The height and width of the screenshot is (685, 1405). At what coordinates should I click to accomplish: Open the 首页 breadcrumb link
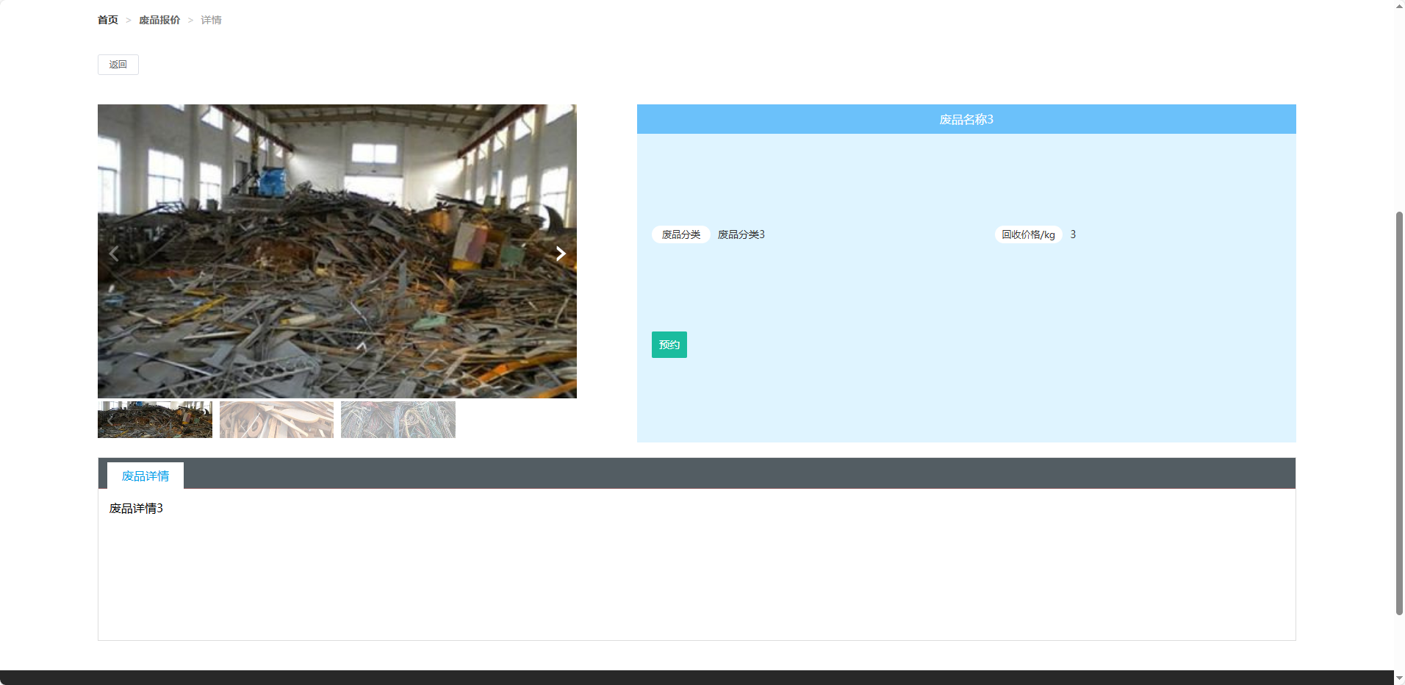[108, 20]
